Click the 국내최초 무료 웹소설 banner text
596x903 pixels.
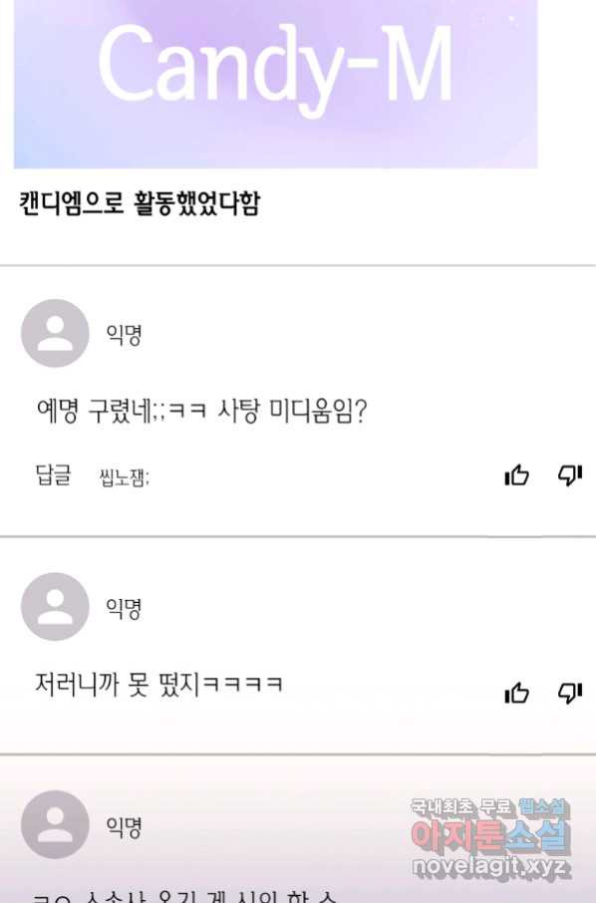pos(490,807)
